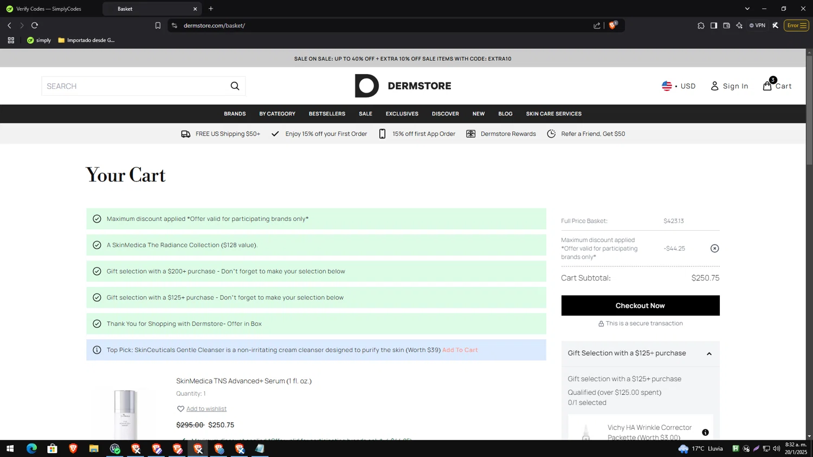Viewport: 813px width, 457px height.
Task: Click the Error button in browser toolbar
Action: (796, 25)
